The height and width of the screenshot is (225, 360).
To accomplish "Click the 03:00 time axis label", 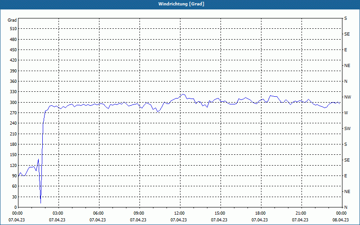I will (58, 213).
